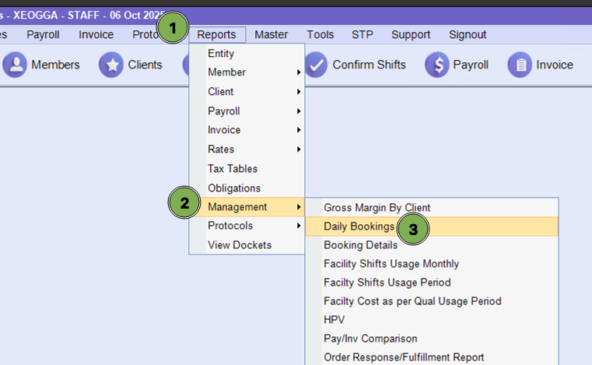Viewport: 592px width, 365px height.
Task: Open the Master menu
Action: click(271, 35)
